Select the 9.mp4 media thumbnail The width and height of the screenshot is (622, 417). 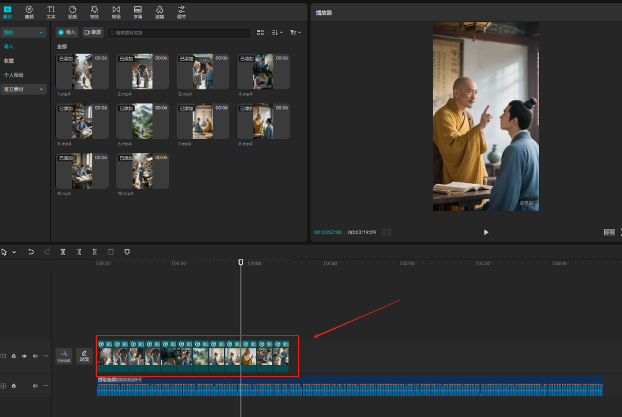(82, 171)
